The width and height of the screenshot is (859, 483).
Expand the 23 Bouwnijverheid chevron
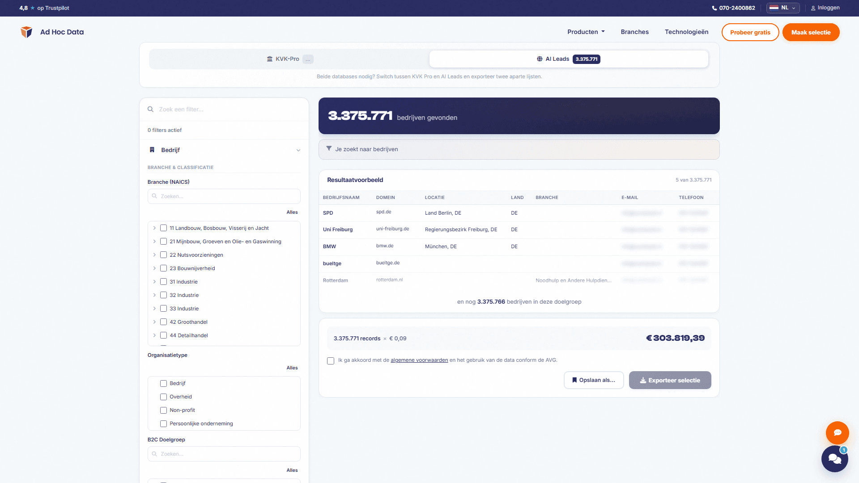154,268
